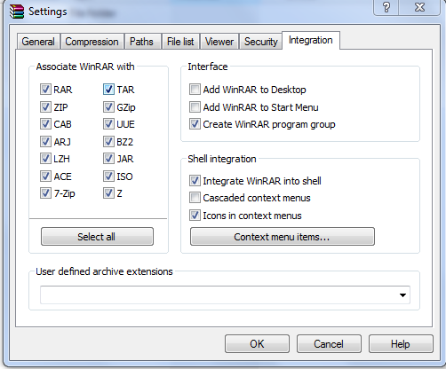Open the Compression tab
This screenshot has width=446, height=369.
click(x=92, y=42)
